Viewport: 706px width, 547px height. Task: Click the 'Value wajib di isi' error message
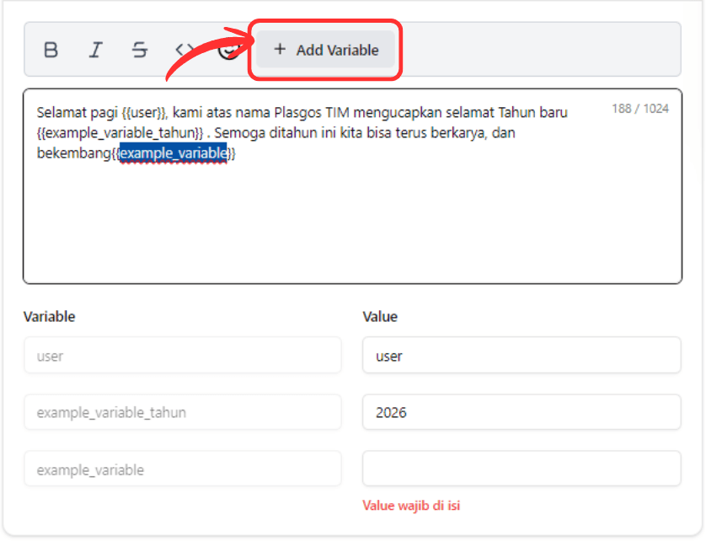(411, 506)
